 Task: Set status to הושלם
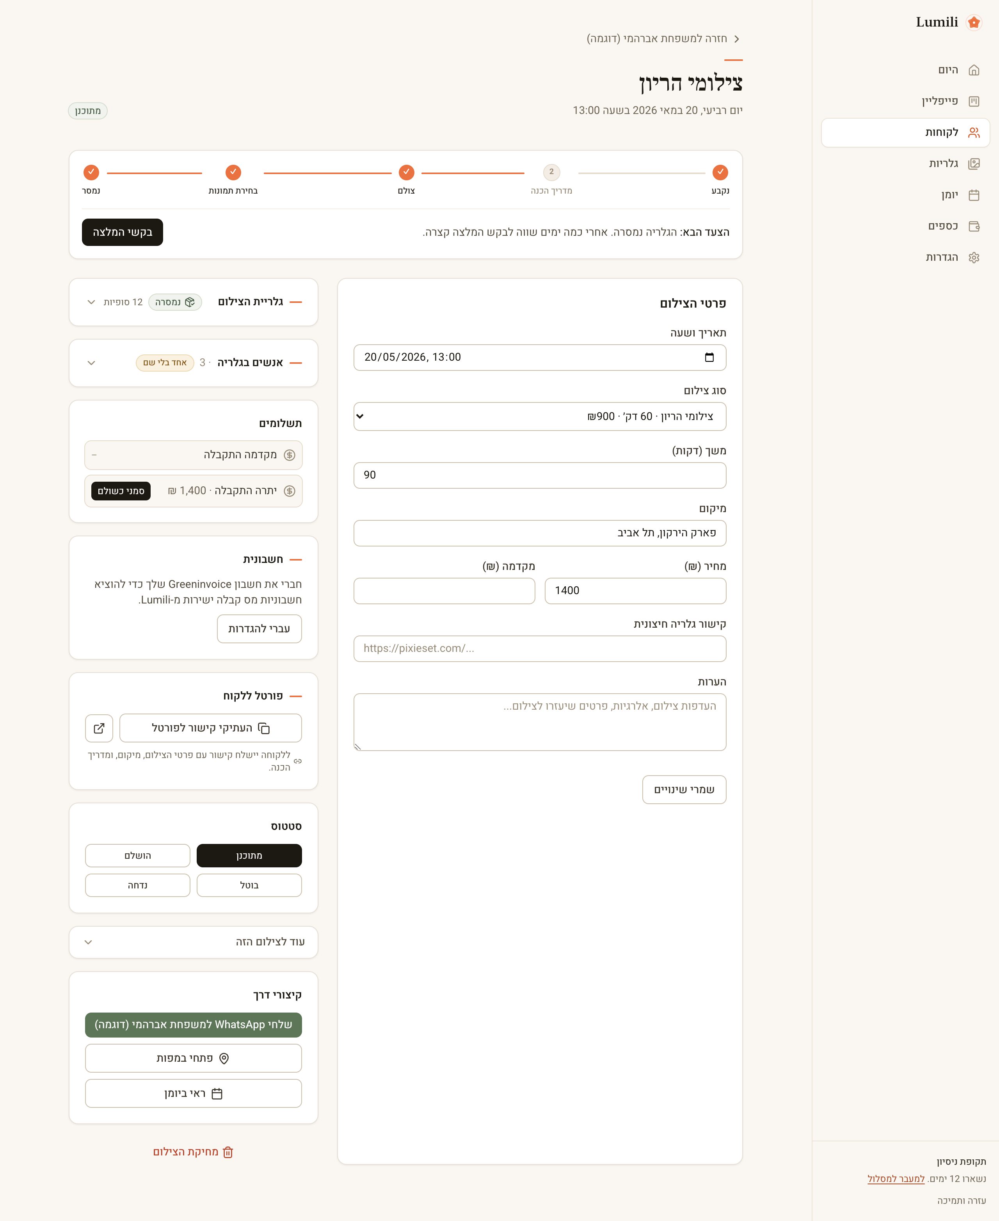point(137,856)
